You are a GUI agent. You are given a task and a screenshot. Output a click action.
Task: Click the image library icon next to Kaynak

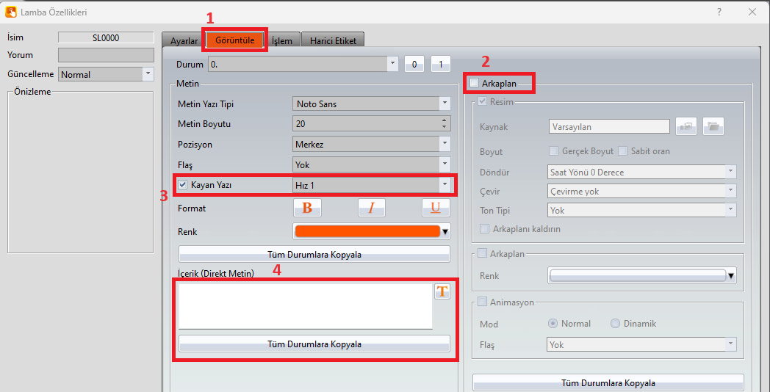tap(687, 126)
